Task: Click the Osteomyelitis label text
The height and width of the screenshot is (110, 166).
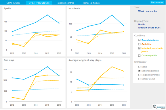Action: 149,55
